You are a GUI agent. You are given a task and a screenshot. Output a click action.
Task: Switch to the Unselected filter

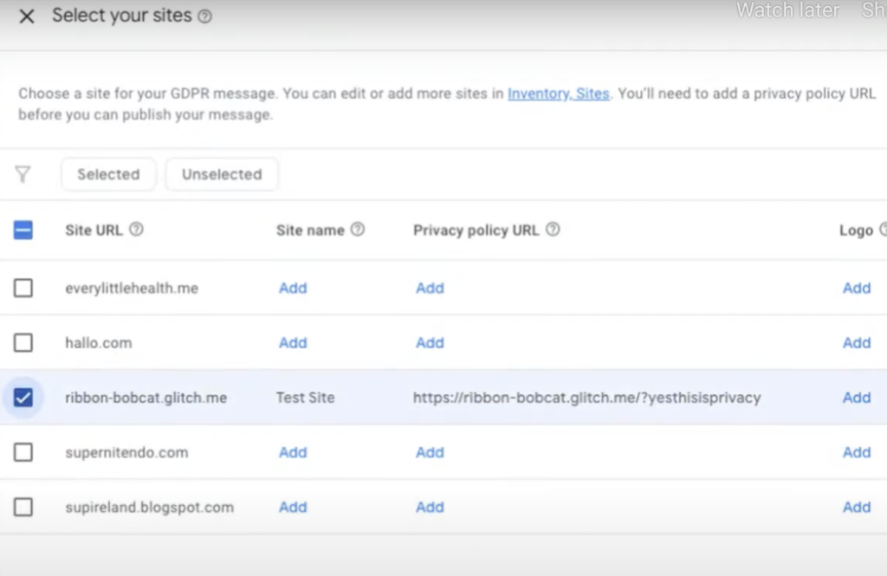[x=221, y=174]
